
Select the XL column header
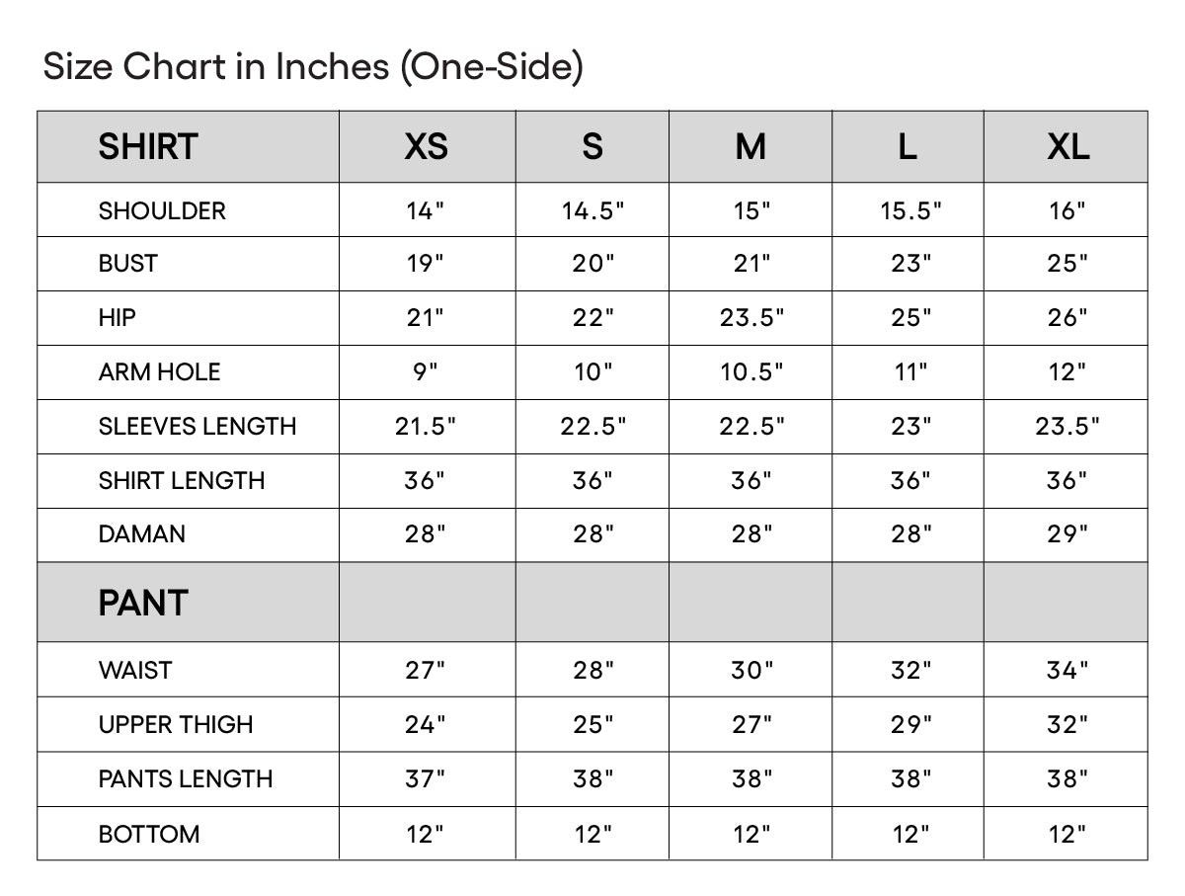1067,147
